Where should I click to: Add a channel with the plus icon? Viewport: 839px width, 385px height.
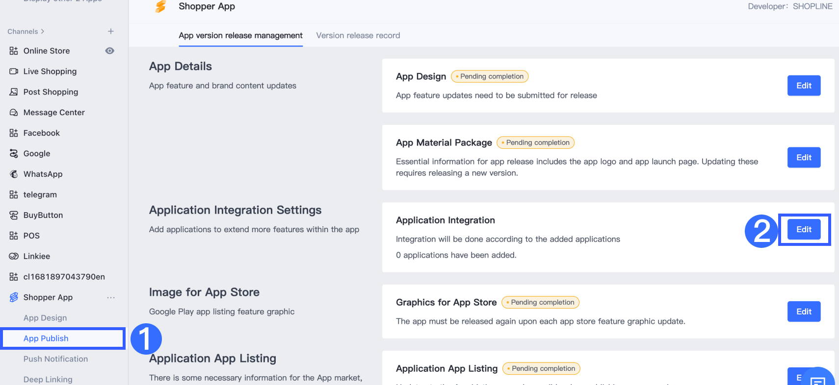[x=111, y=31]
